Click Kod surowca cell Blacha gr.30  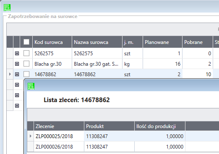(x=52, y=64)
